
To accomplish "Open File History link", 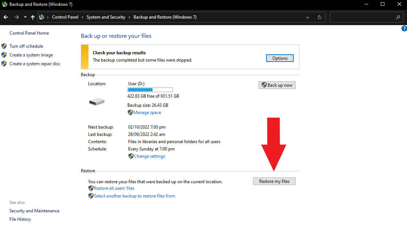I will (x=20, y=219).
